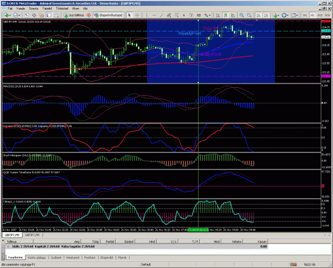
Task: Open the Strategy Tester icon
Action: (x=56, y=15)
